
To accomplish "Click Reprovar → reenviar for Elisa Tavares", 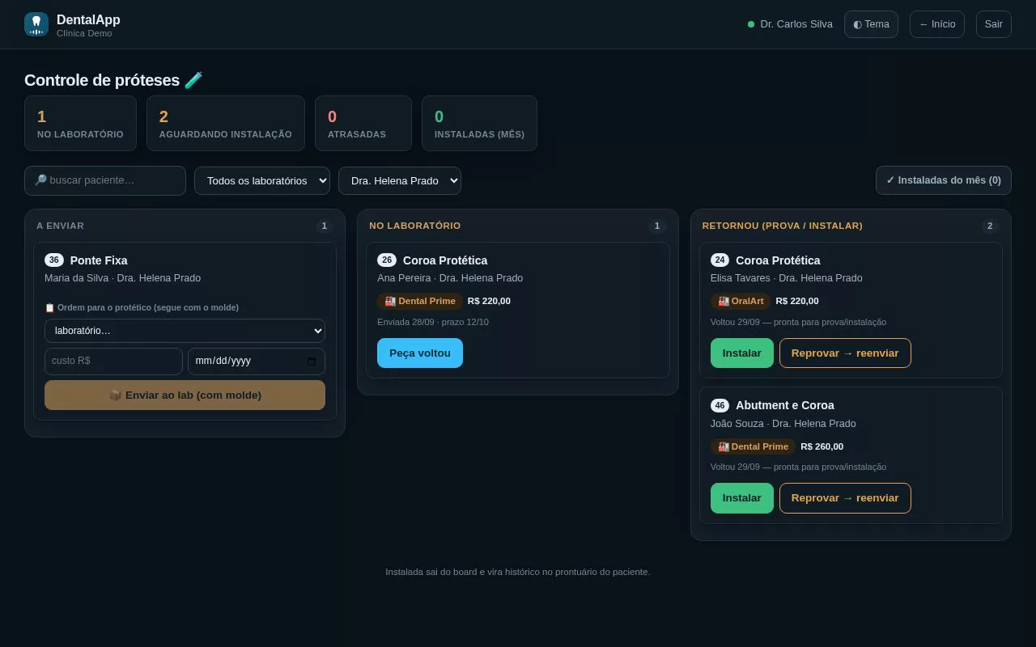I will tap(845, 353).
